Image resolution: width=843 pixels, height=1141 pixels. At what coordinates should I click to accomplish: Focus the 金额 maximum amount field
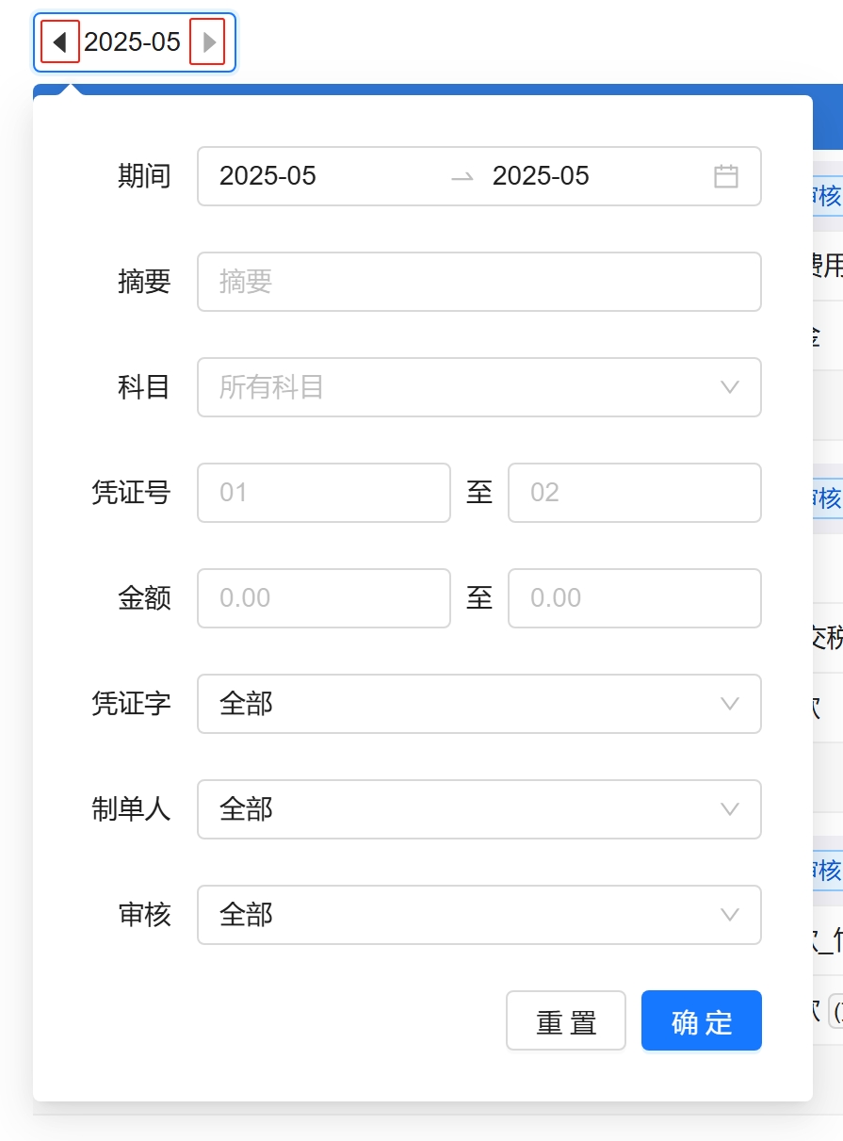point(634,598)
